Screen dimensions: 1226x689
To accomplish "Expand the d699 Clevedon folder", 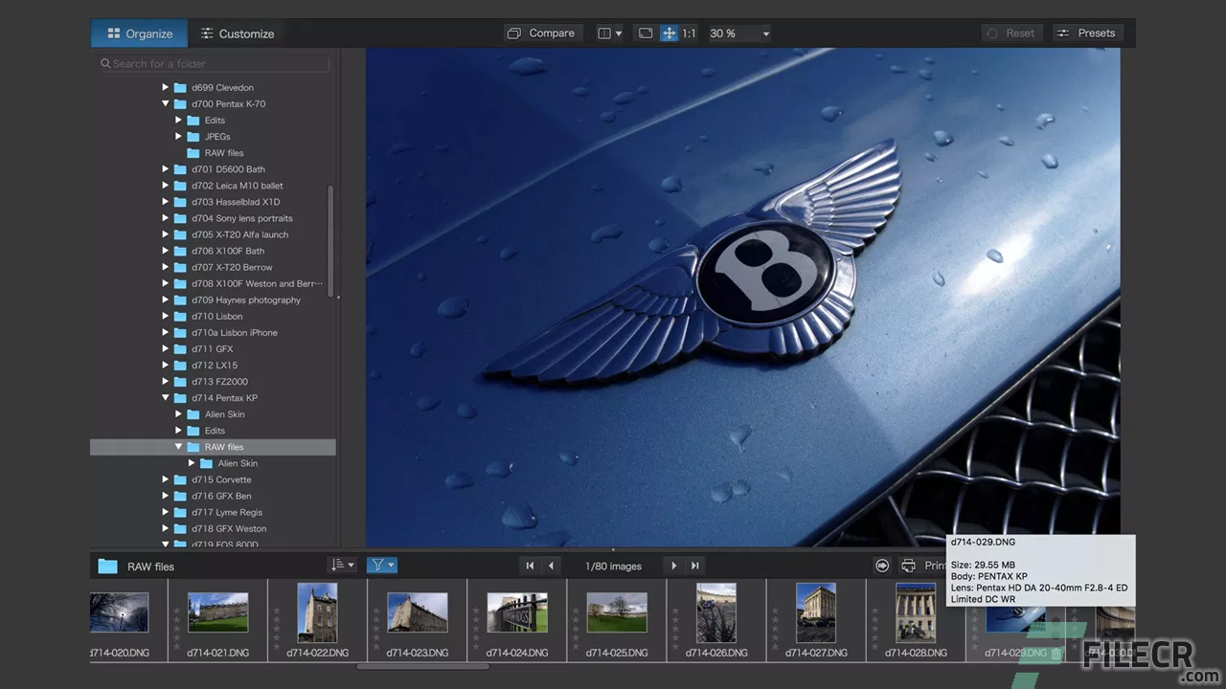I will coord(165,87).
